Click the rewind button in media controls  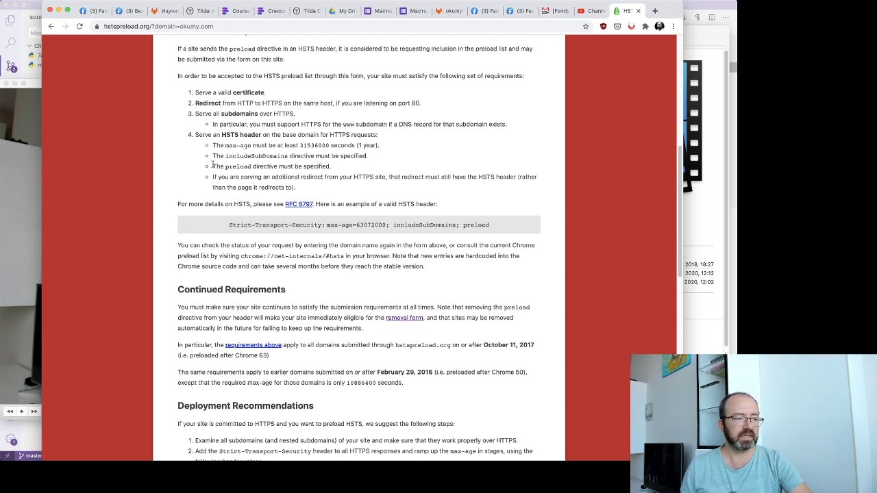[x=10, y=412]
